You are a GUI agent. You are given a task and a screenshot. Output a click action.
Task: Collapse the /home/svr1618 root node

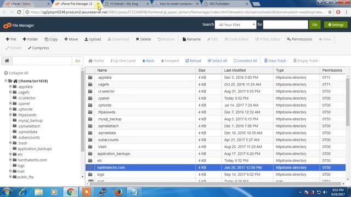[x=5, y=81]
